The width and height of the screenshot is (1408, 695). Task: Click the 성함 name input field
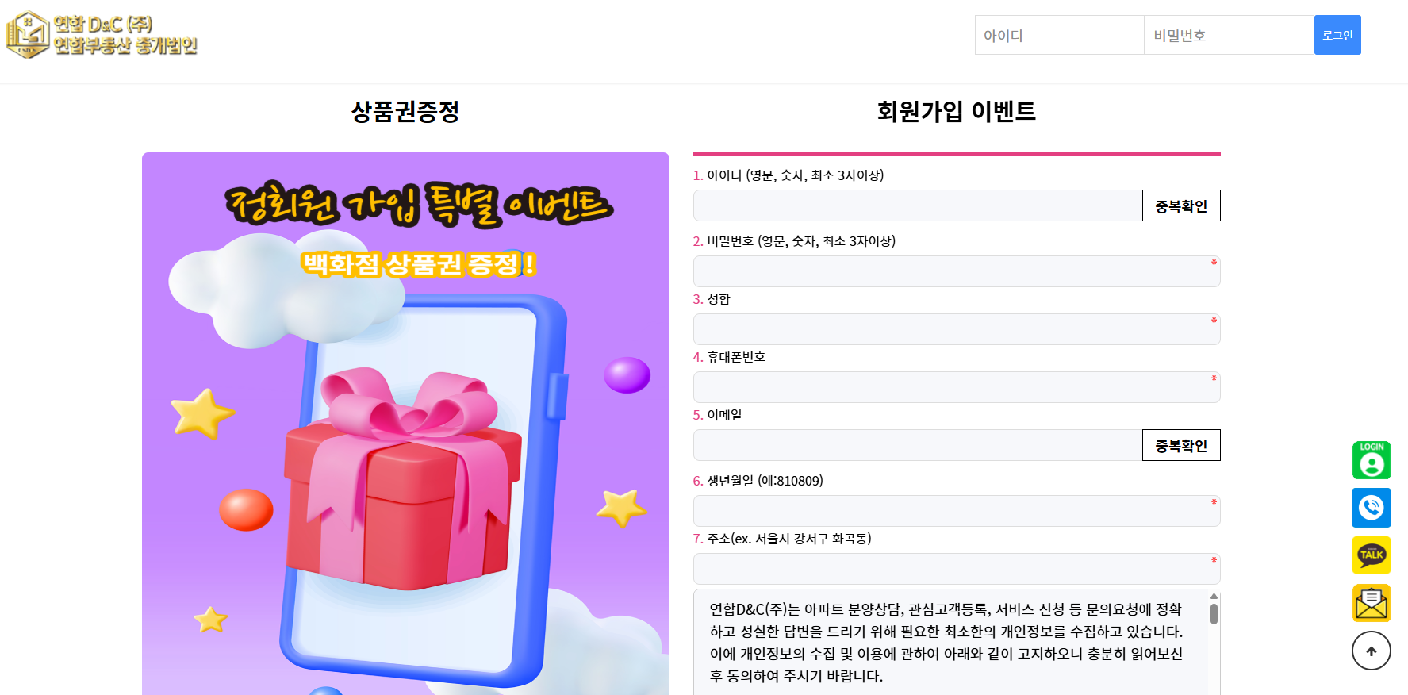(x=957, y=329)
